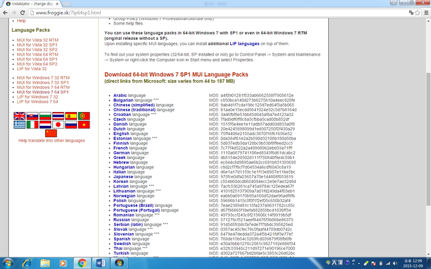431x269 pixels.
Task: Open MUI for Vista 32 SP1
Action: [x=37, y=45]
